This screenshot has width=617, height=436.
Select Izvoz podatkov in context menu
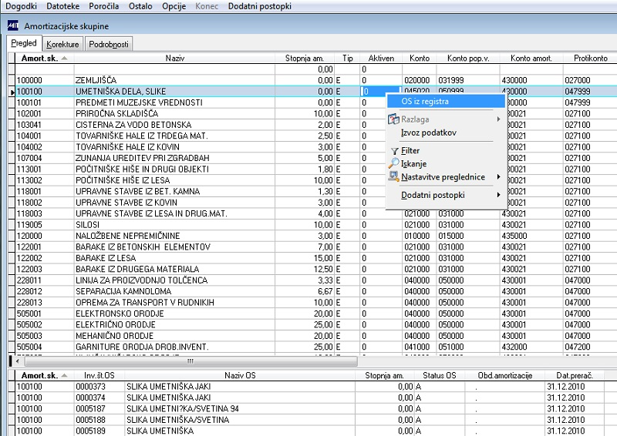tap(428, 132)
